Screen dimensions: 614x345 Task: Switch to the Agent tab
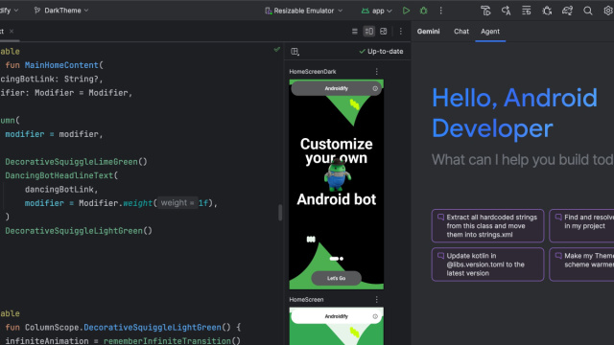point(490,32)
